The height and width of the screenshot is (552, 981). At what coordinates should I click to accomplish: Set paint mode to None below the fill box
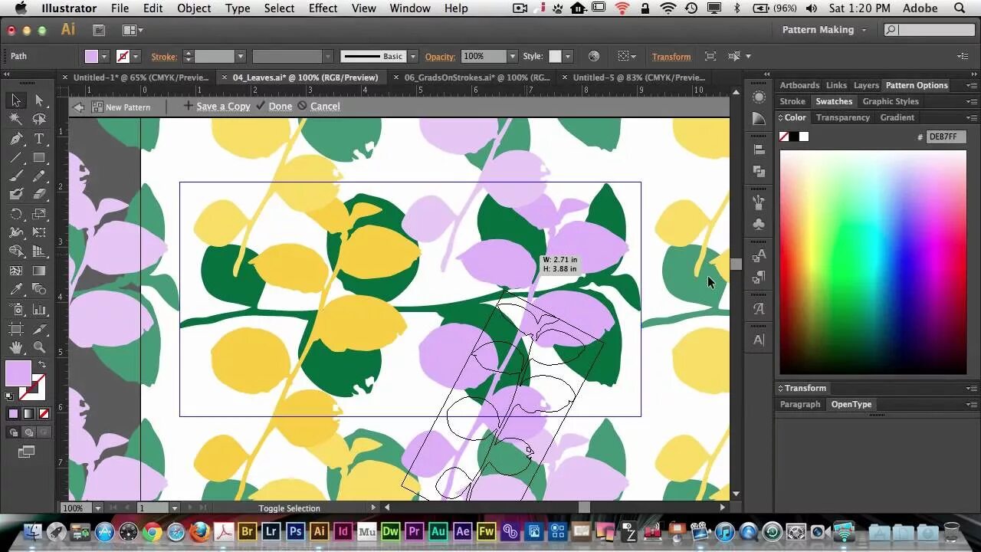pos(44,414)
